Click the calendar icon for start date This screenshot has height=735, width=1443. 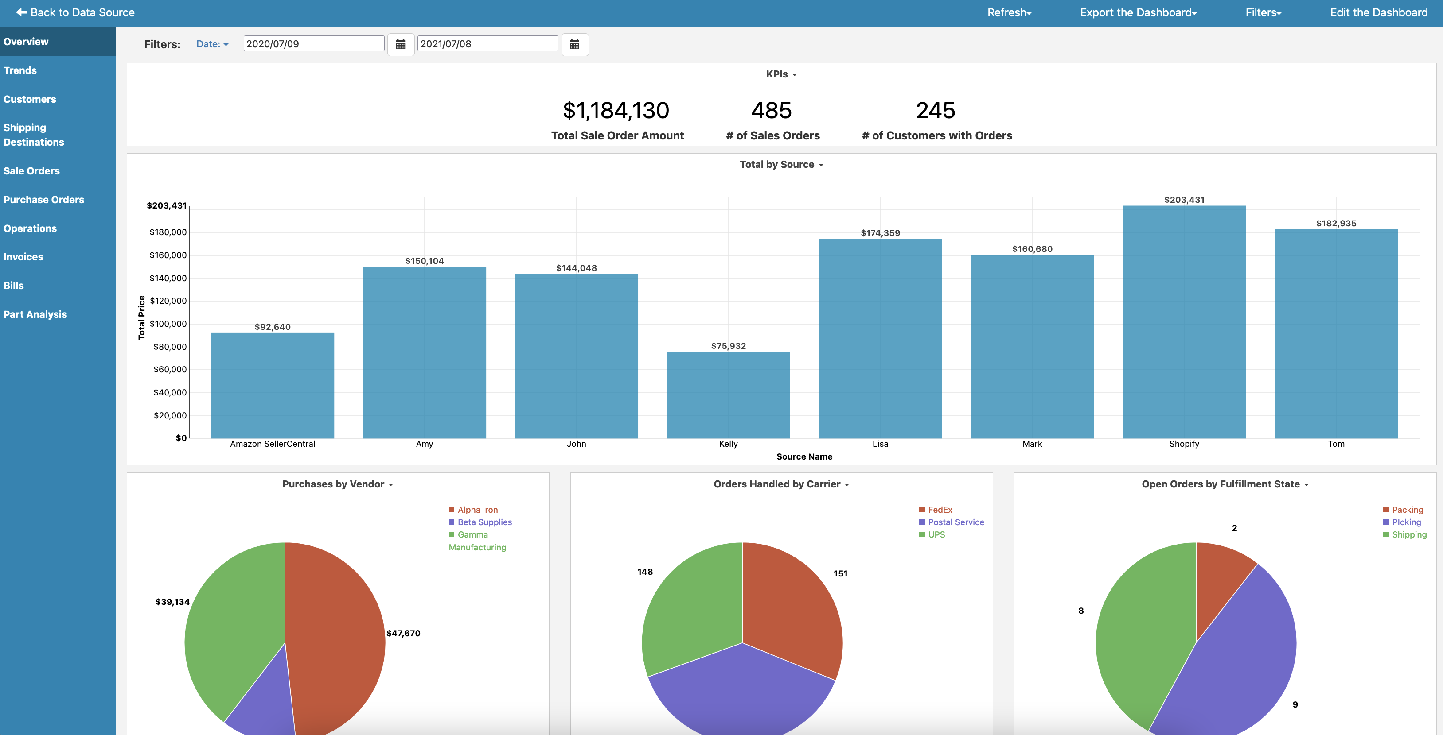click(400, 43)
